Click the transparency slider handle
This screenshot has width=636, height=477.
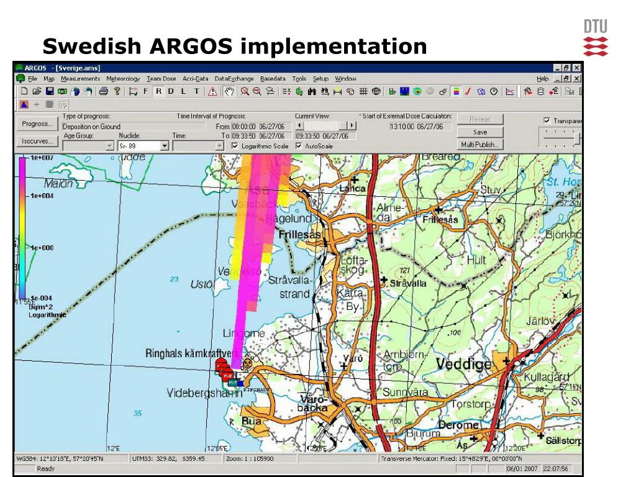pos(578,139)
